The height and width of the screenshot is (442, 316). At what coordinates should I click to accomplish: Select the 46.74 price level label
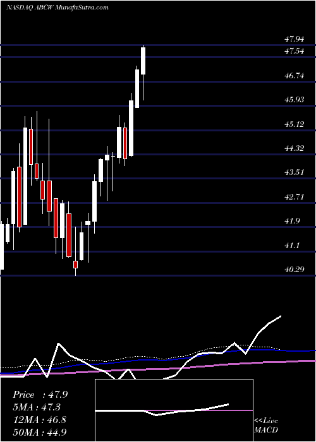(x=295, y=76)
